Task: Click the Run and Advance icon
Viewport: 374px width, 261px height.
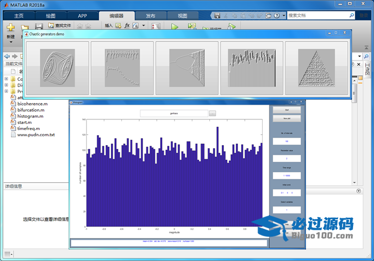Action: click(191, 26)
